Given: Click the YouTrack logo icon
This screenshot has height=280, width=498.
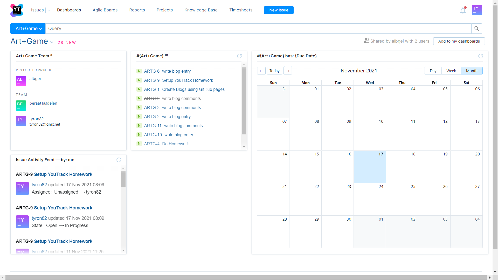Looking at the screenshot, I should coord(17,10).
